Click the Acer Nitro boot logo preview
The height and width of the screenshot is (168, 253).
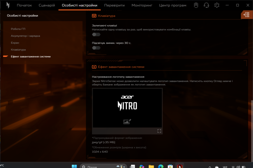[x=127, y=108]
